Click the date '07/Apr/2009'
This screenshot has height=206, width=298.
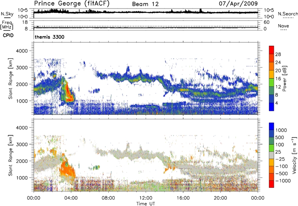point(238,3)
